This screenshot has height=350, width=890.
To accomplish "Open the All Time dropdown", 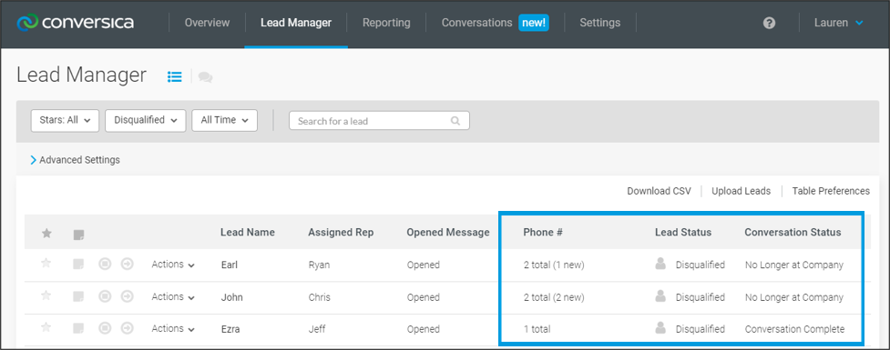I will [225, 120].
